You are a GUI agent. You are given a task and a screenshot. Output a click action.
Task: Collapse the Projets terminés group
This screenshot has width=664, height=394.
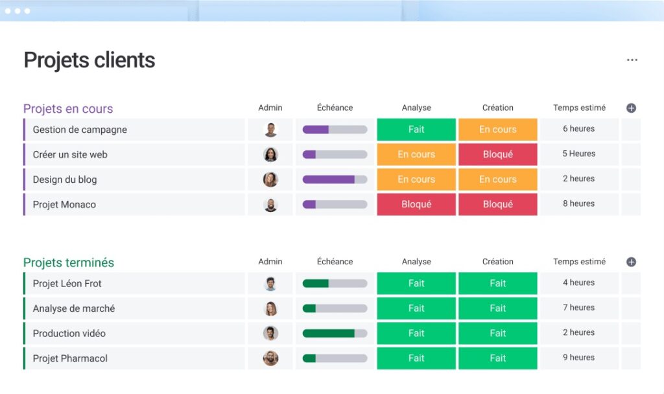pos(69,262)
